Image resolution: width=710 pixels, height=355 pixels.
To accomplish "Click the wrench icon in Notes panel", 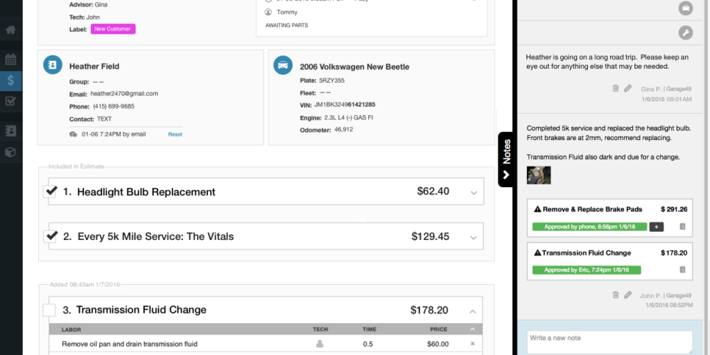I will 685,32.
